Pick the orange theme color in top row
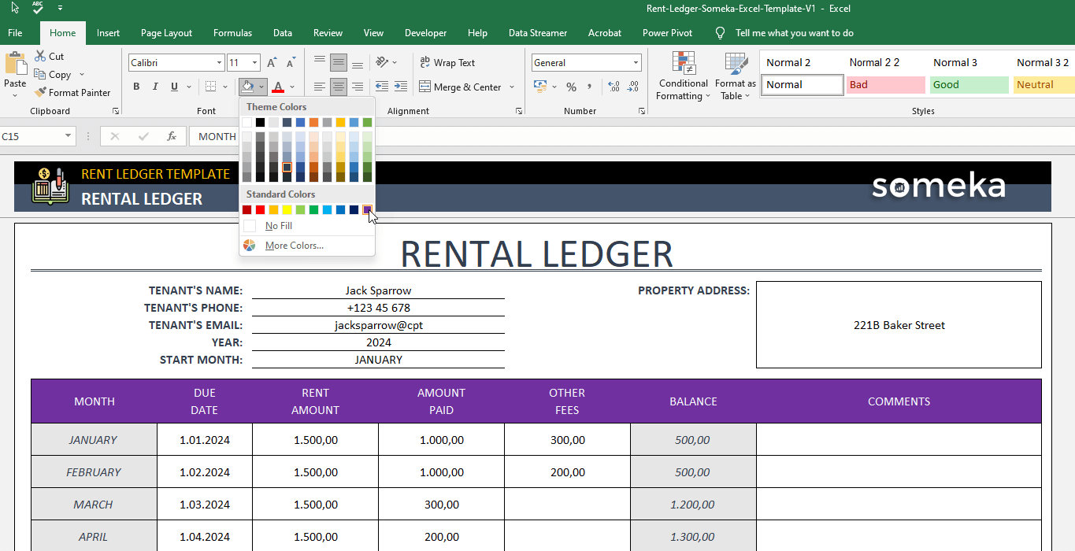 click(313, 122)
